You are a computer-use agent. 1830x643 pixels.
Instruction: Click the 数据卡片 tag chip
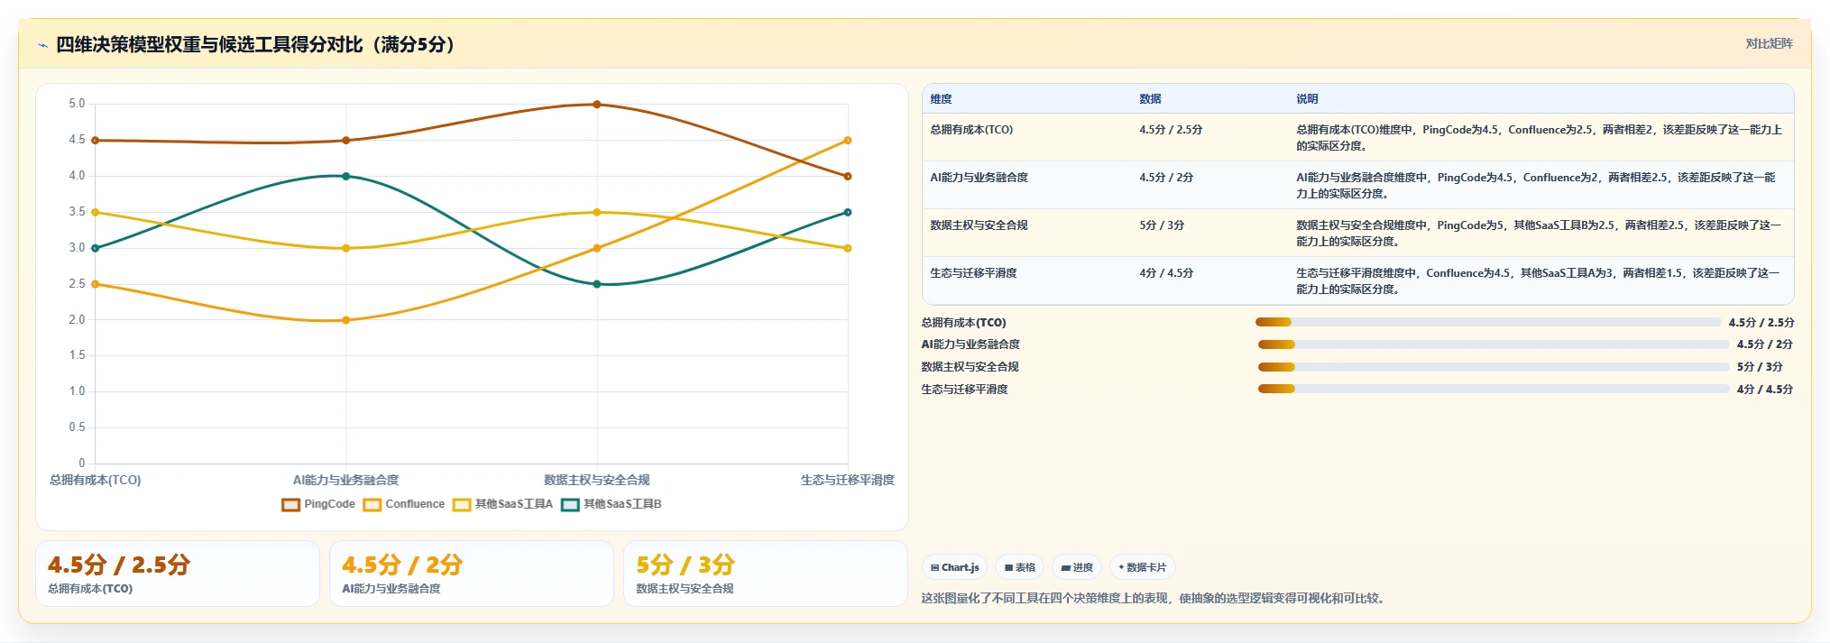point(1143,567)
